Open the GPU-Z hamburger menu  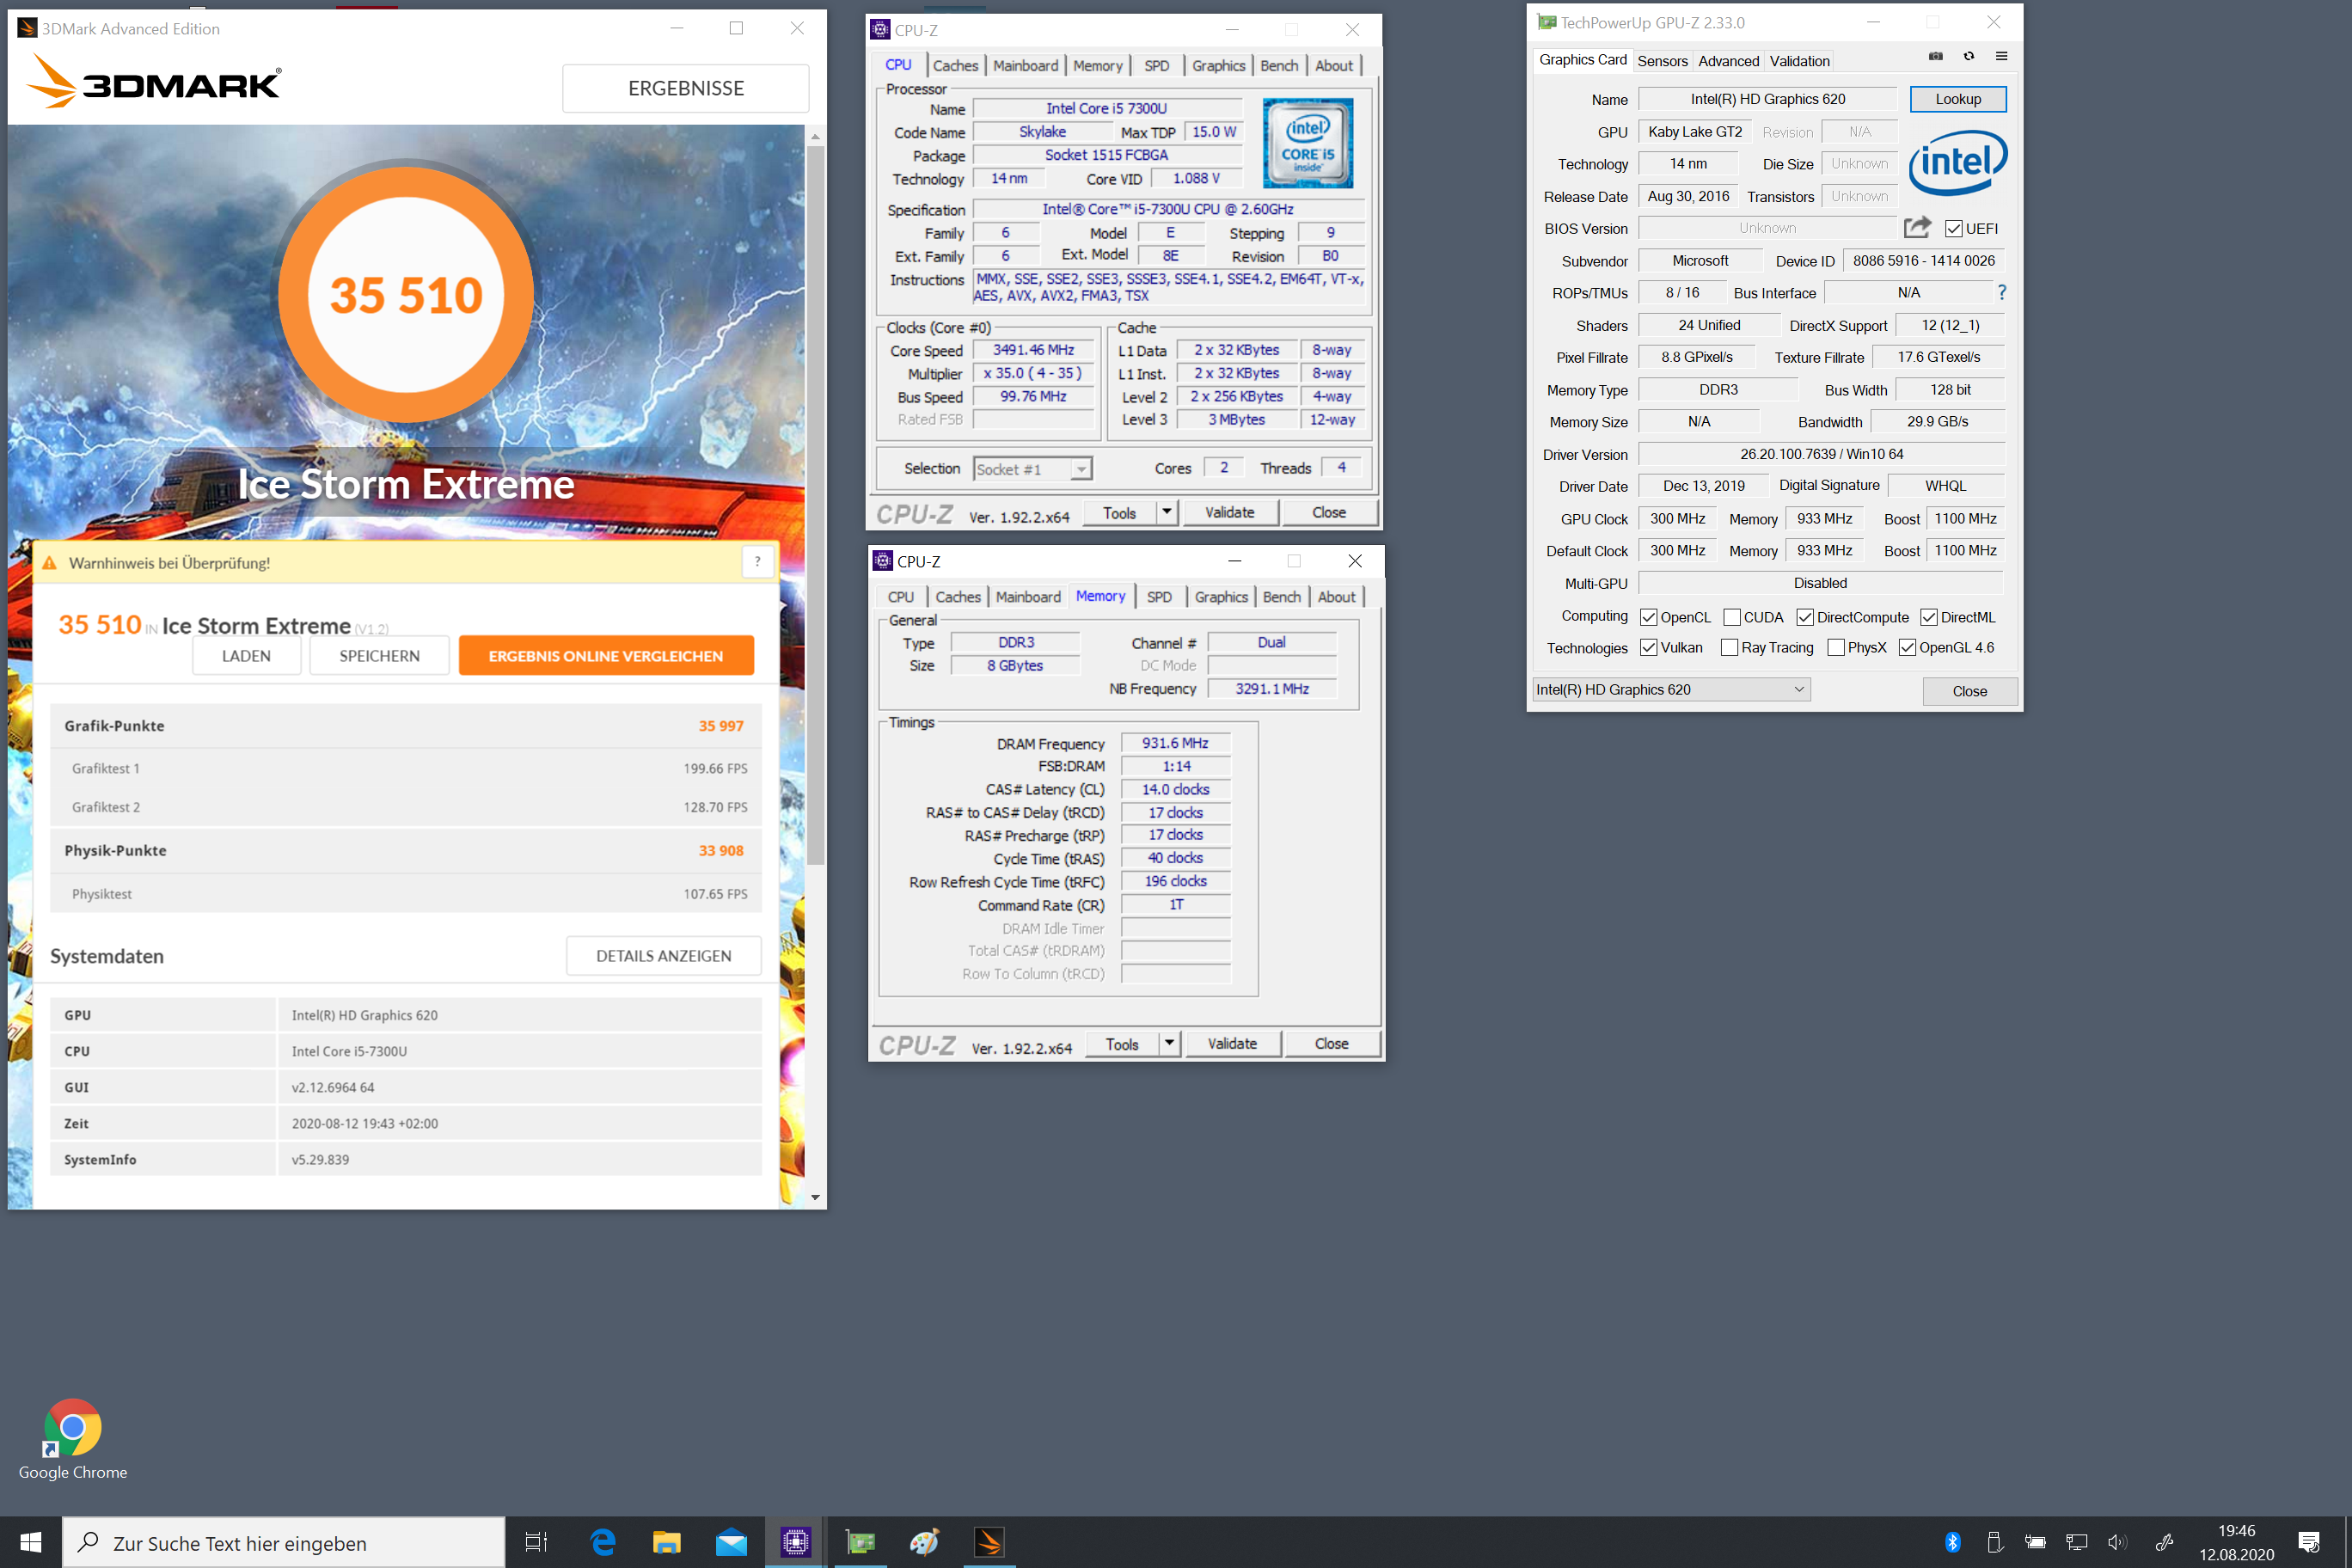pyautogui.click(x=2001, y=57)
